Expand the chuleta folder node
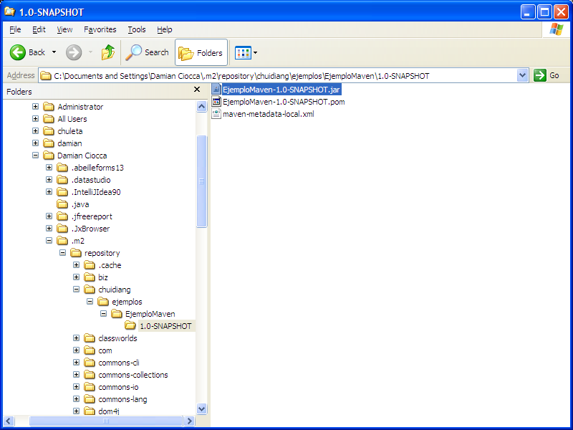The image size is (573, 430). (35, 131)
